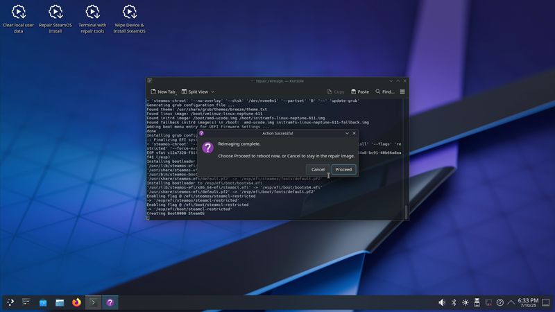
Task: Open the file manager from taskbar
Action: pyautogui.click(x=60, y=302)
